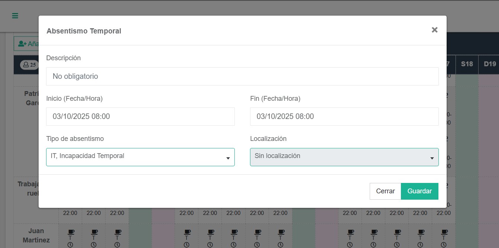The height and width of the screenshot is (248, 499).
Task: Click the Fin (Fecha/Hora) date field
Action: pyautogui.click(x=344, y=116)
